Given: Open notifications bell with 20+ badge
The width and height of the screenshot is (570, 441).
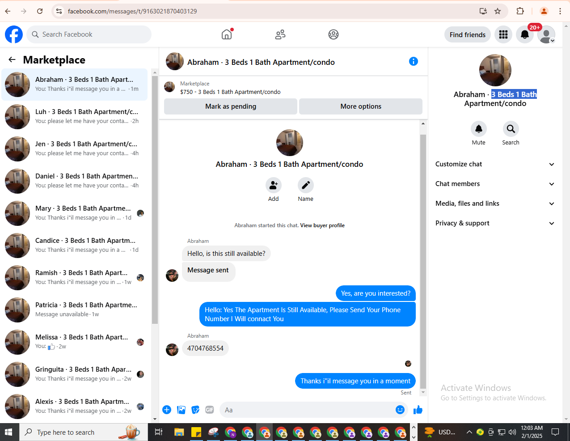Looking at the screenshot, I should 525,34.
